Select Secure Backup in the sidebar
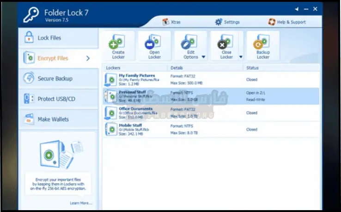The height and width of the screenshot is (212, 341). coord(55,79)
